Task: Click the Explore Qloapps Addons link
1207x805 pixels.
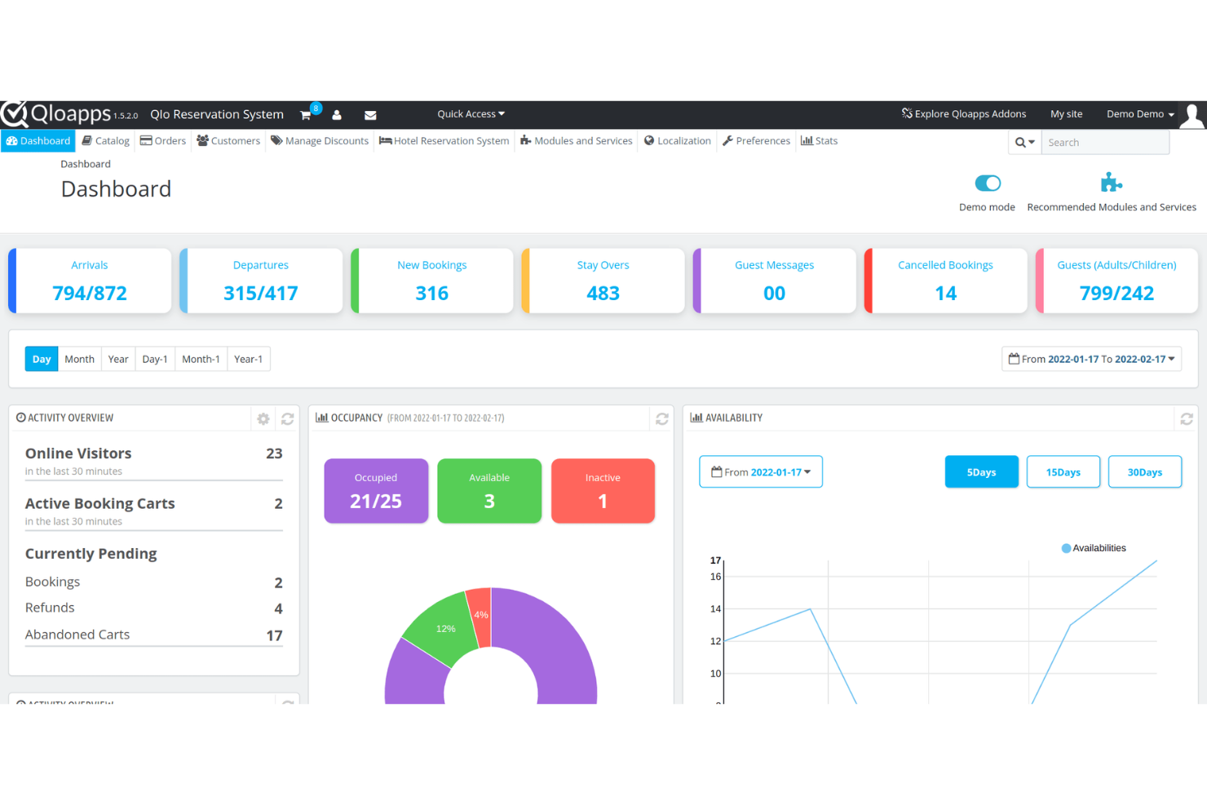Action: pyautogui.click(x=964, y=114)
